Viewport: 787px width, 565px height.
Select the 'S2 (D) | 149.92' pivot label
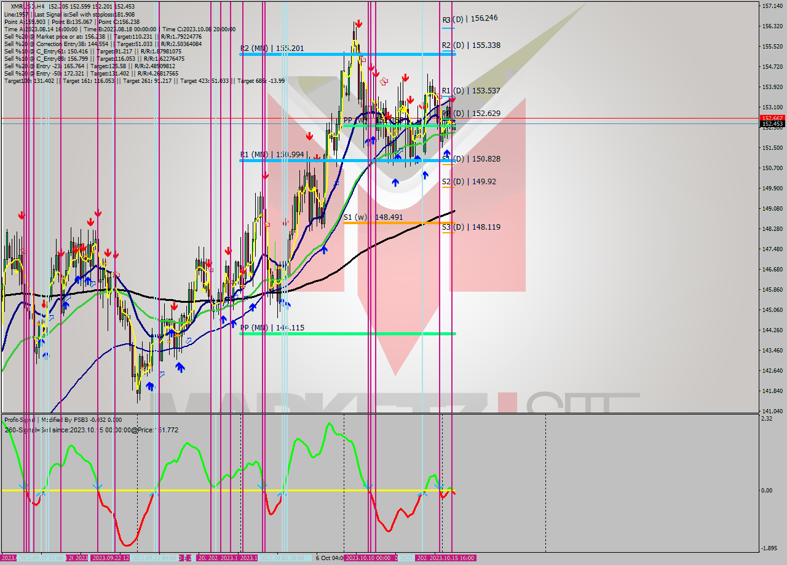[x=469, y=181]
